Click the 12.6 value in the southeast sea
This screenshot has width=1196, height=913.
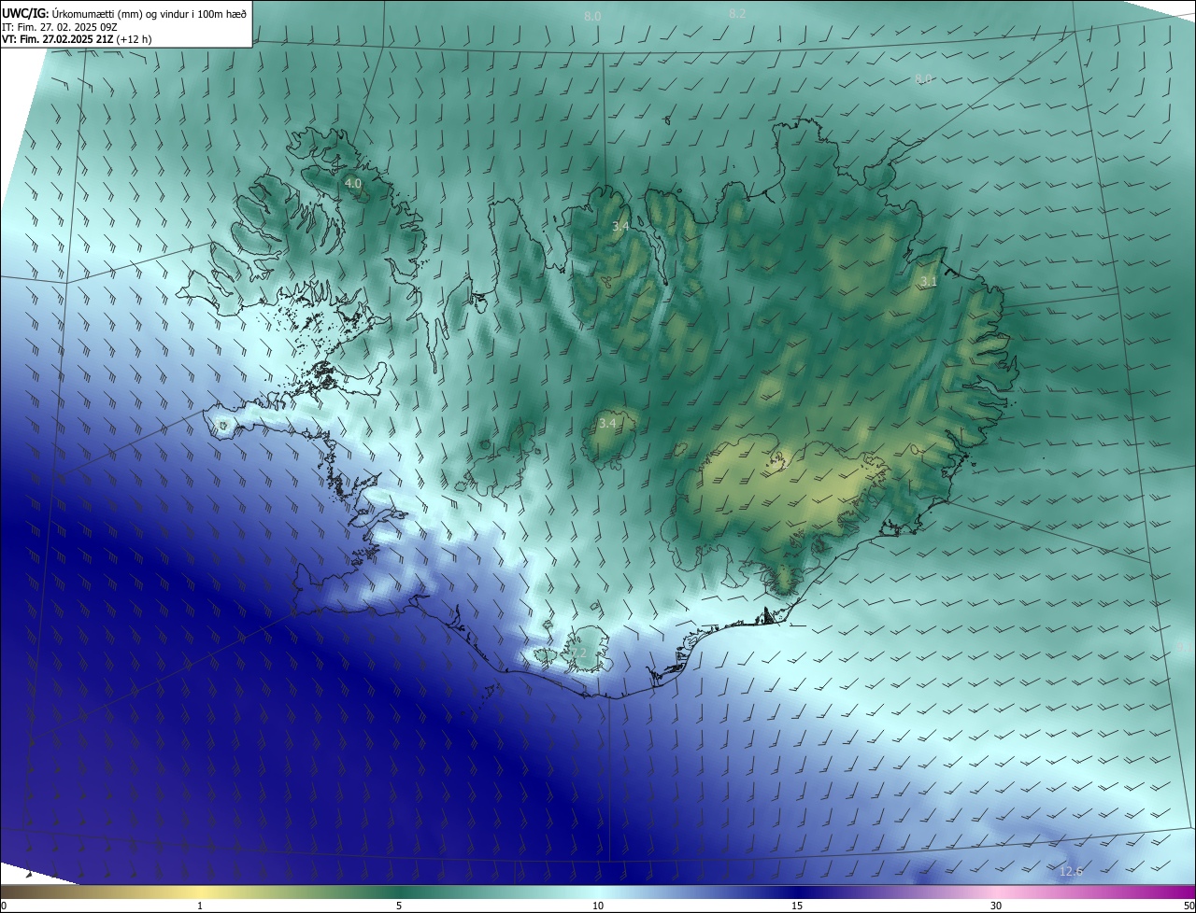[1071, 872]
